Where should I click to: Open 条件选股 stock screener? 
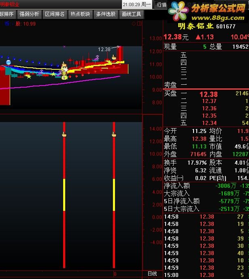[x=106, y=14]
